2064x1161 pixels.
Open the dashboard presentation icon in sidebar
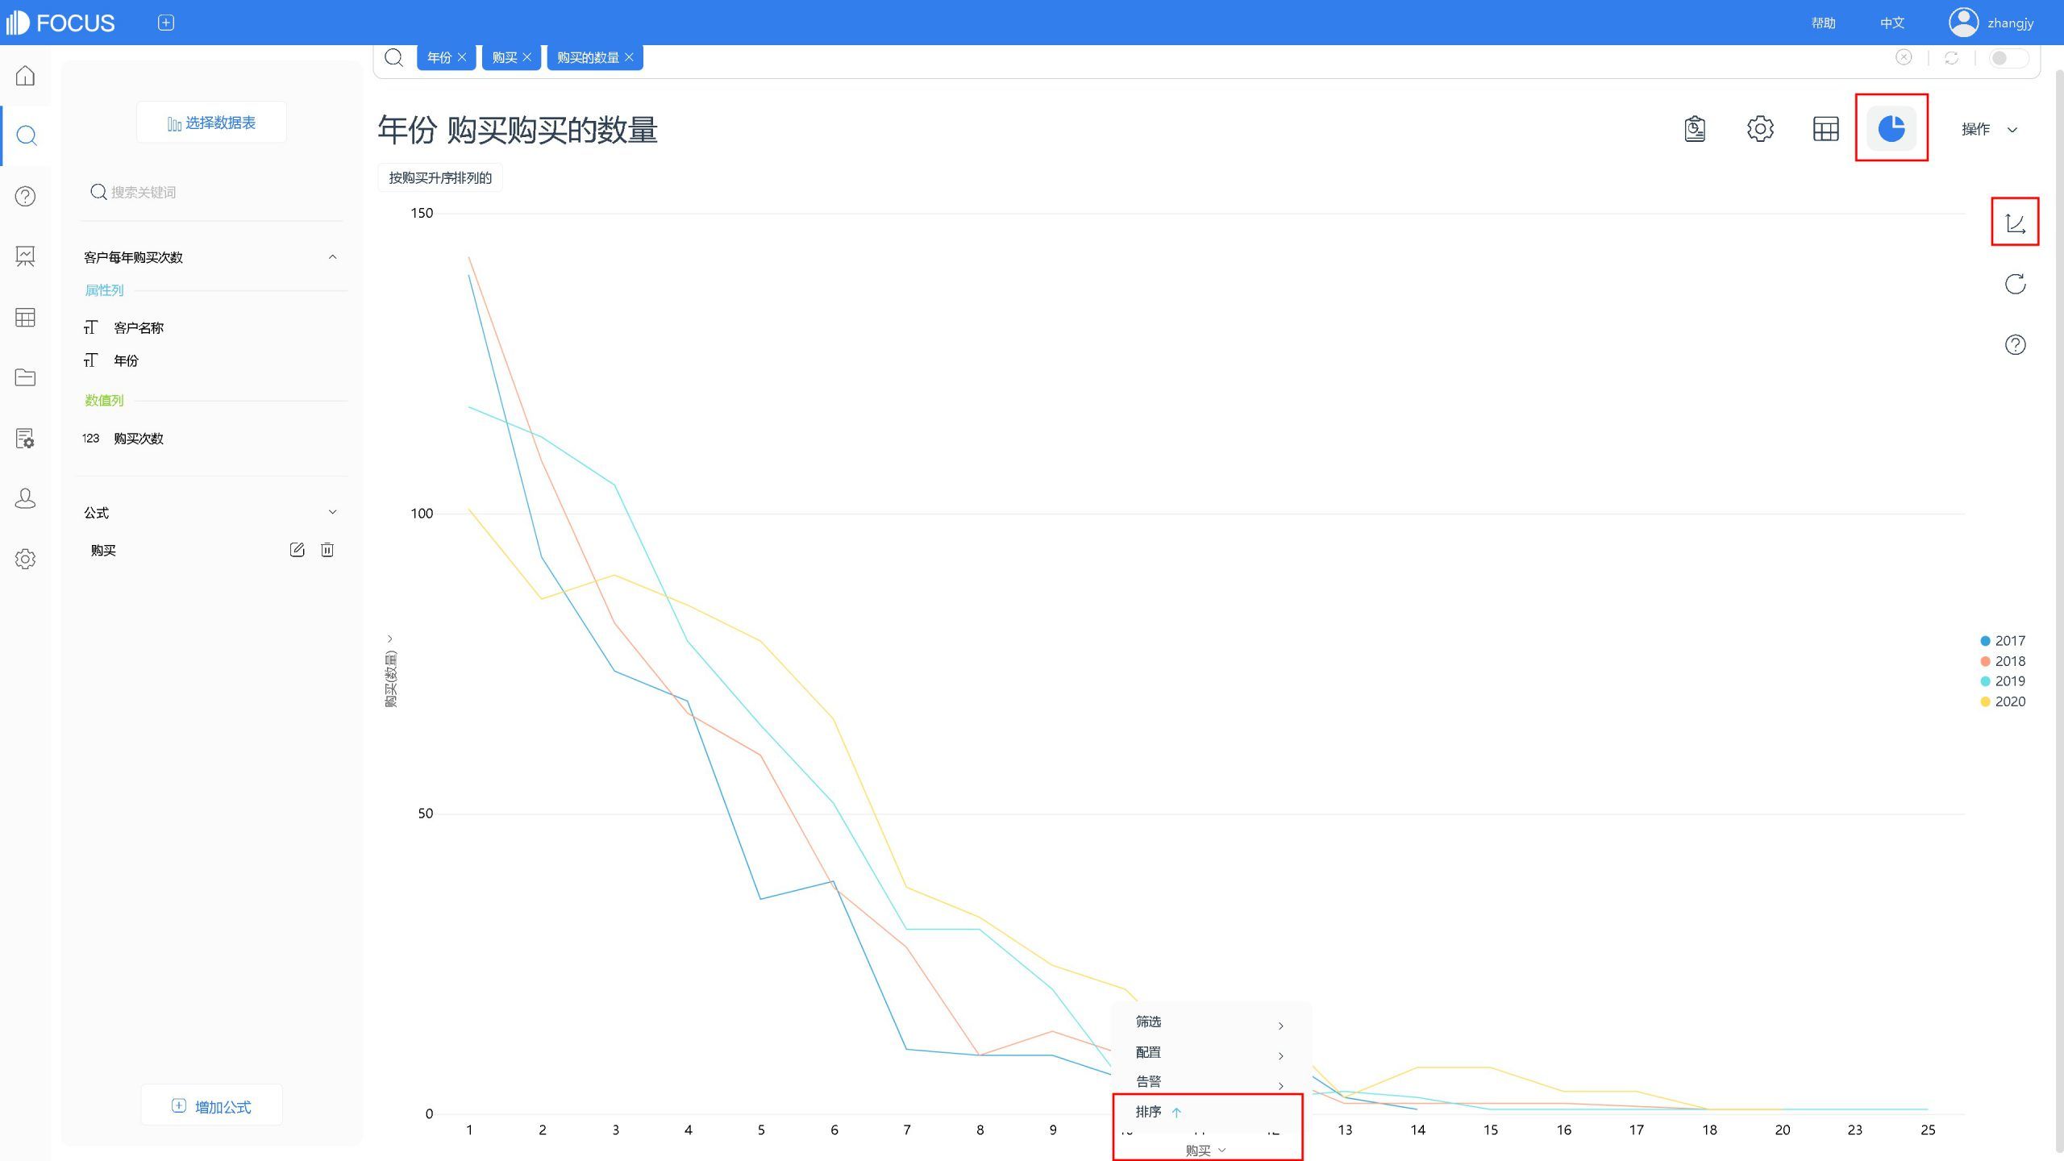(25, 256)
